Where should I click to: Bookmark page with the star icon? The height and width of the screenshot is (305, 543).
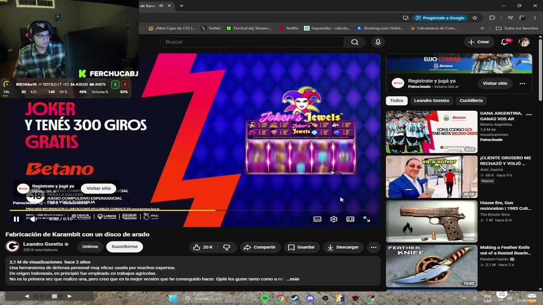tap(475, 18)
